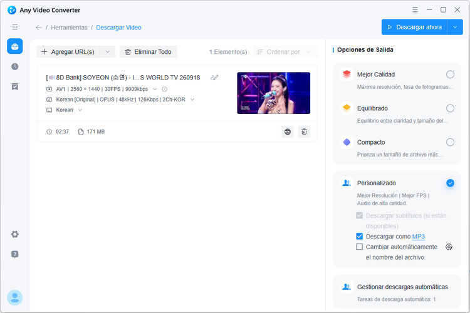470x313 pixels.
Task: Open the hamburger menu in title bar
Action: click(x=415, y=10)
